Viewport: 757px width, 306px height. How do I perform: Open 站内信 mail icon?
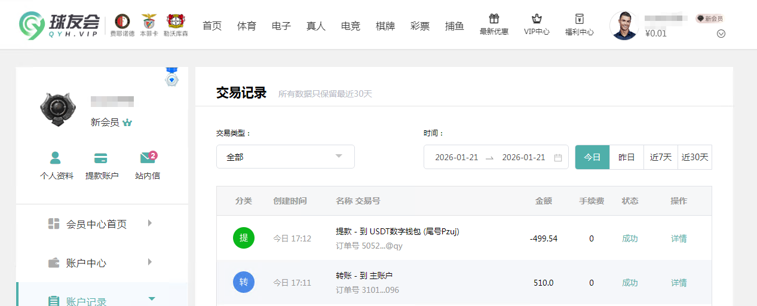pos(148,158)
